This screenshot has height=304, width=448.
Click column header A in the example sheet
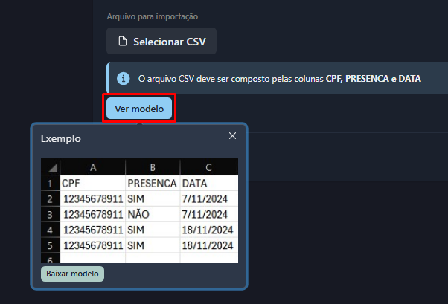coord(92,168)
